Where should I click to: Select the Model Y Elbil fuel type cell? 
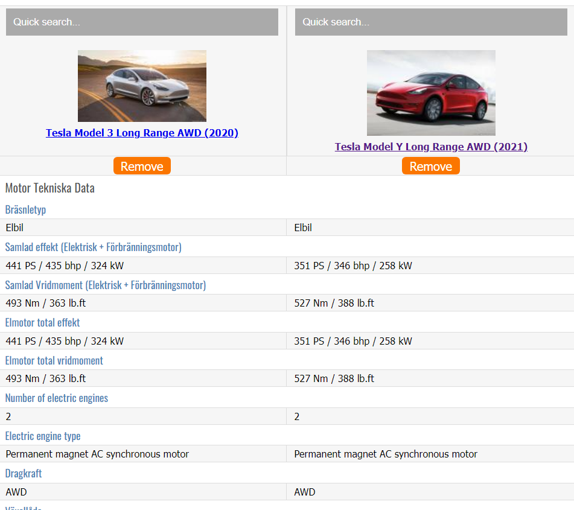430,228
